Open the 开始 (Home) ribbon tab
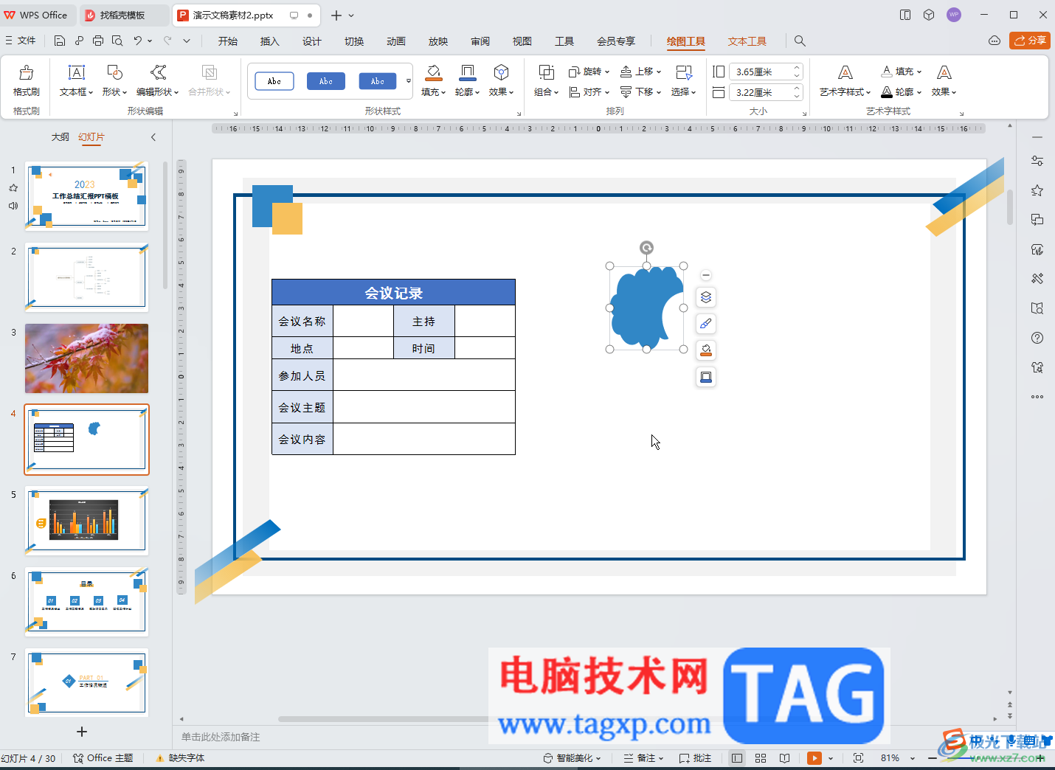 pyautogui.click(x=228, y=41)
